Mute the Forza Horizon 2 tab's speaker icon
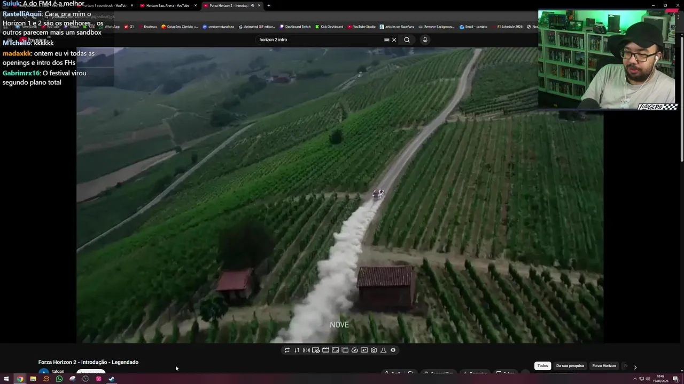The width and height of the screenshot is (684, 384). [x=252, y=5]
